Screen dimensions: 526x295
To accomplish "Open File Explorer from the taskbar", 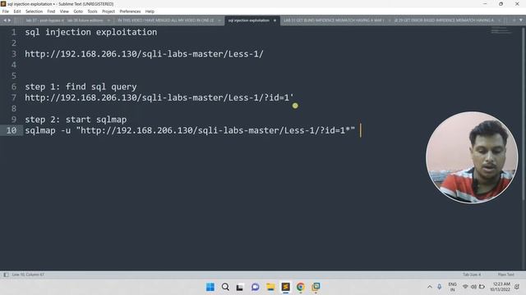I will (270, 287).
